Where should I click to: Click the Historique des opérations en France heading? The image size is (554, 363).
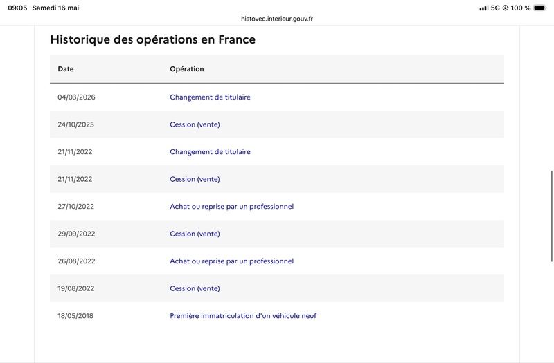152,39
